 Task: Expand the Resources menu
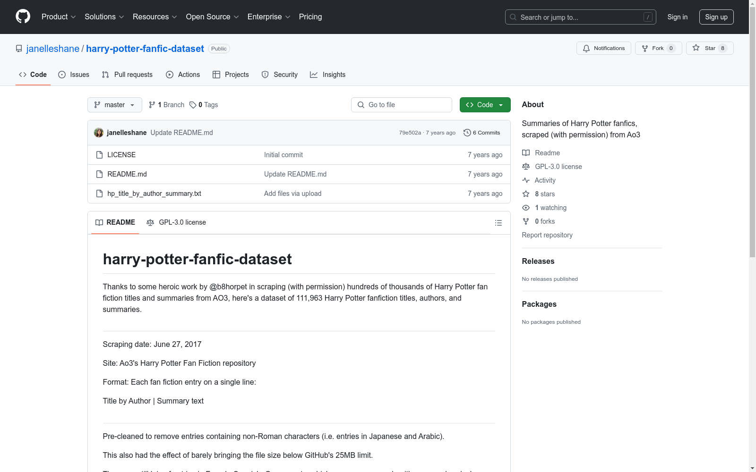pos(155,17)
